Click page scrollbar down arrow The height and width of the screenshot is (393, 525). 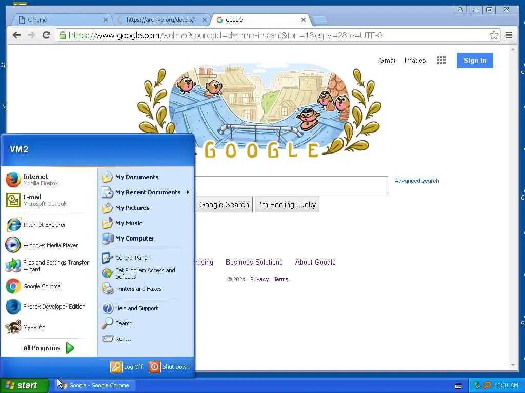pos(513,365)
